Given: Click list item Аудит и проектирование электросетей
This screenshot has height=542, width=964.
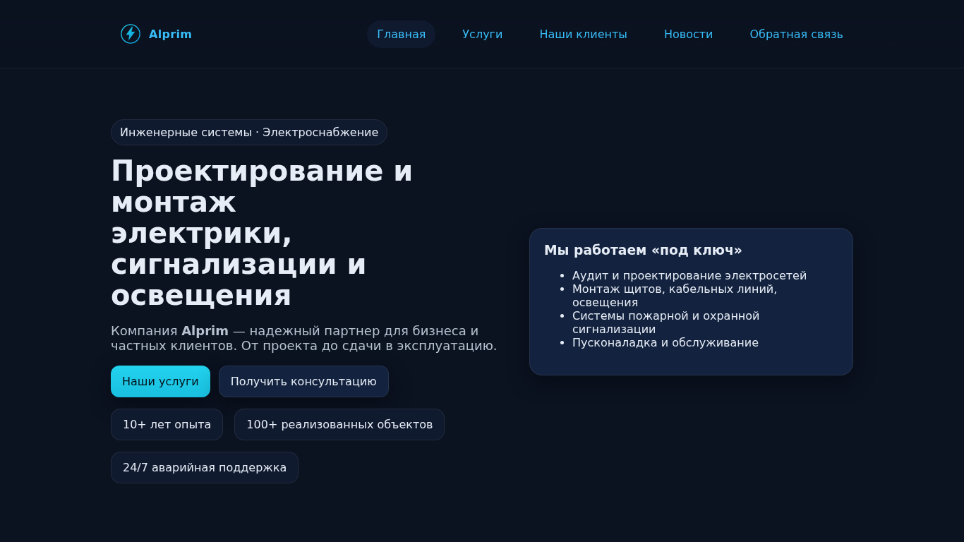Looking at the screenshot, I should (x=689, y=276).
